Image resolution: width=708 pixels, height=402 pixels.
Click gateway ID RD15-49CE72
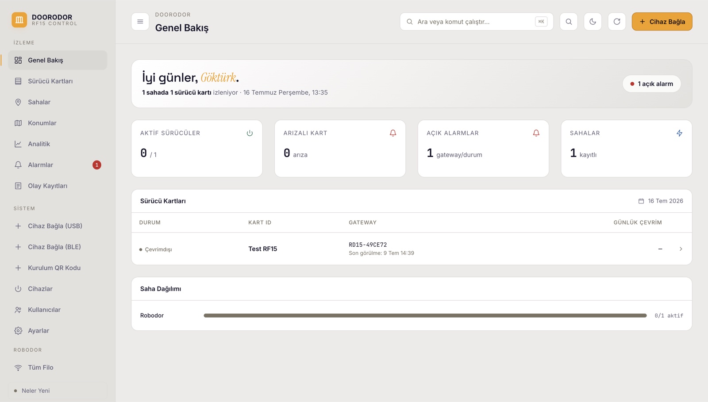(368, 245)
